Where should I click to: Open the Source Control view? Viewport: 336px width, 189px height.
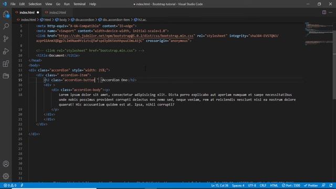6,39
